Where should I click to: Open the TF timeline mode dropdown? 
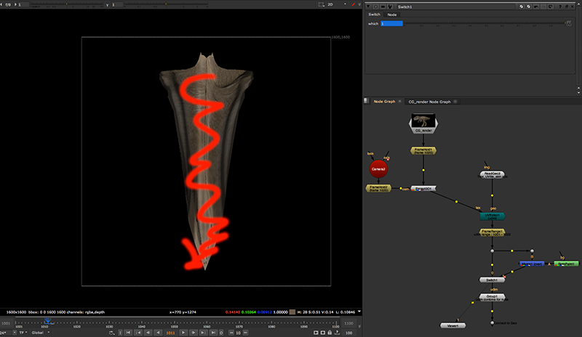click(x=22, y=332)
